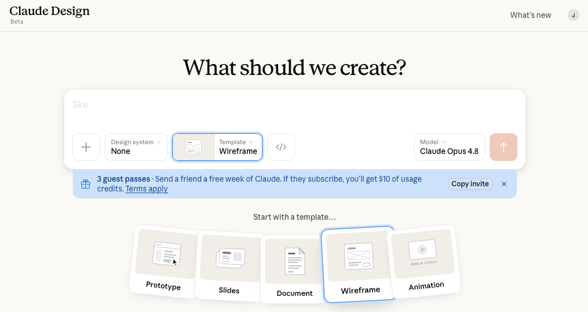Open the What's new link

coord(531,16)
